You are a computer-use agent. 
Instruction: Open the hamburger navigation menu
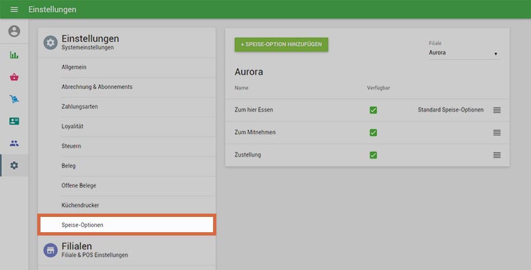(14, 10)
